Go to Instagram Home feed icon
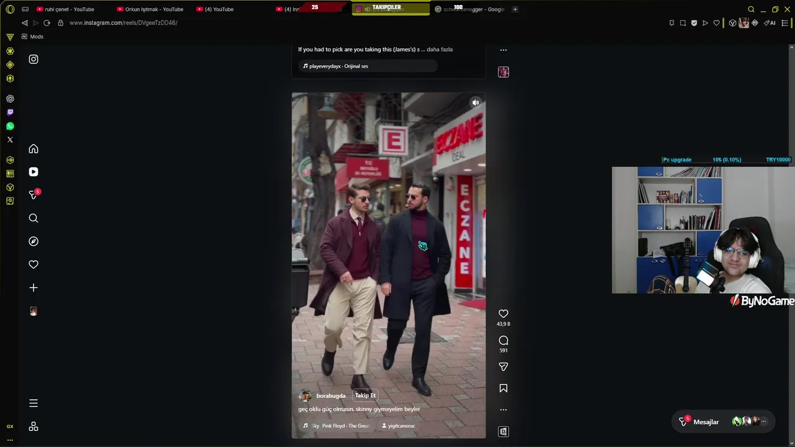 (34, 149)
